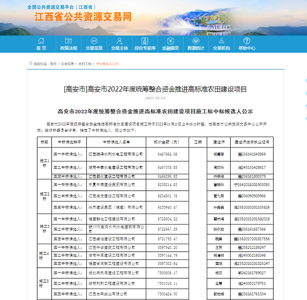This screenshot has width=307, height=300.
Task: Click the location pin icon in breadcrumb
Action: coord(30,64)
